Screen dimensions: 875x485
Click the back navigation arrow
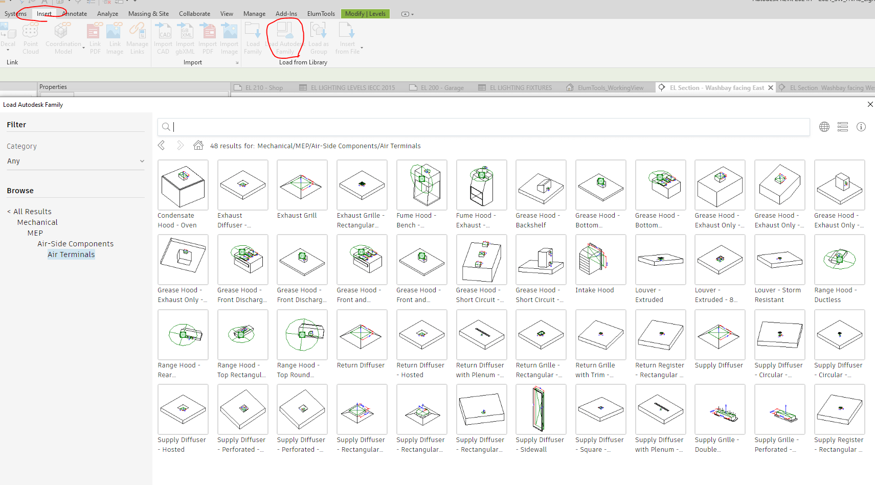(x=161, y=145)
